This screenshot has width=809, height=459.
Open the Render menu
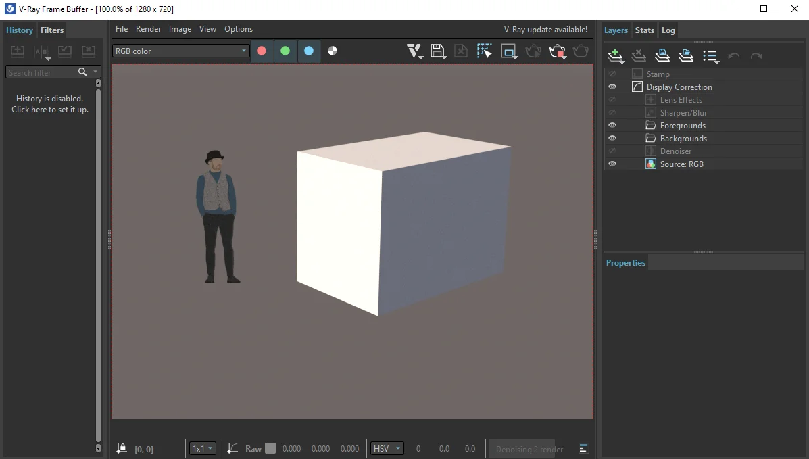pos(149,29)
